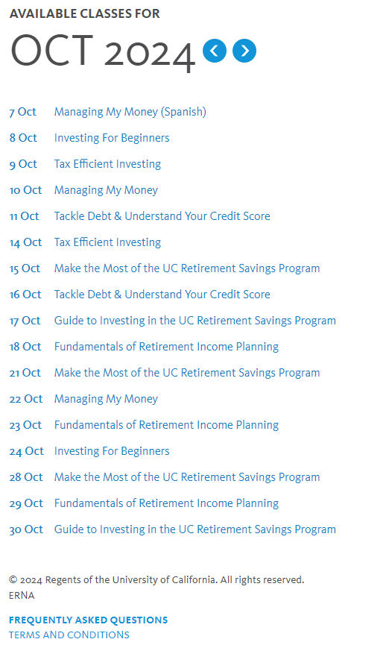This screenshot has height=645, width=392.
Task: Open Managing My Money on 22 Oct
Action: [x=106, y=399]
